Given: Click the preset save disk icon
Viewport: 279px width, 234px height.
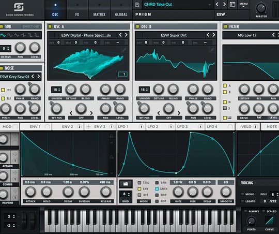Looking at the screenshot, I should tap(137, 5).
